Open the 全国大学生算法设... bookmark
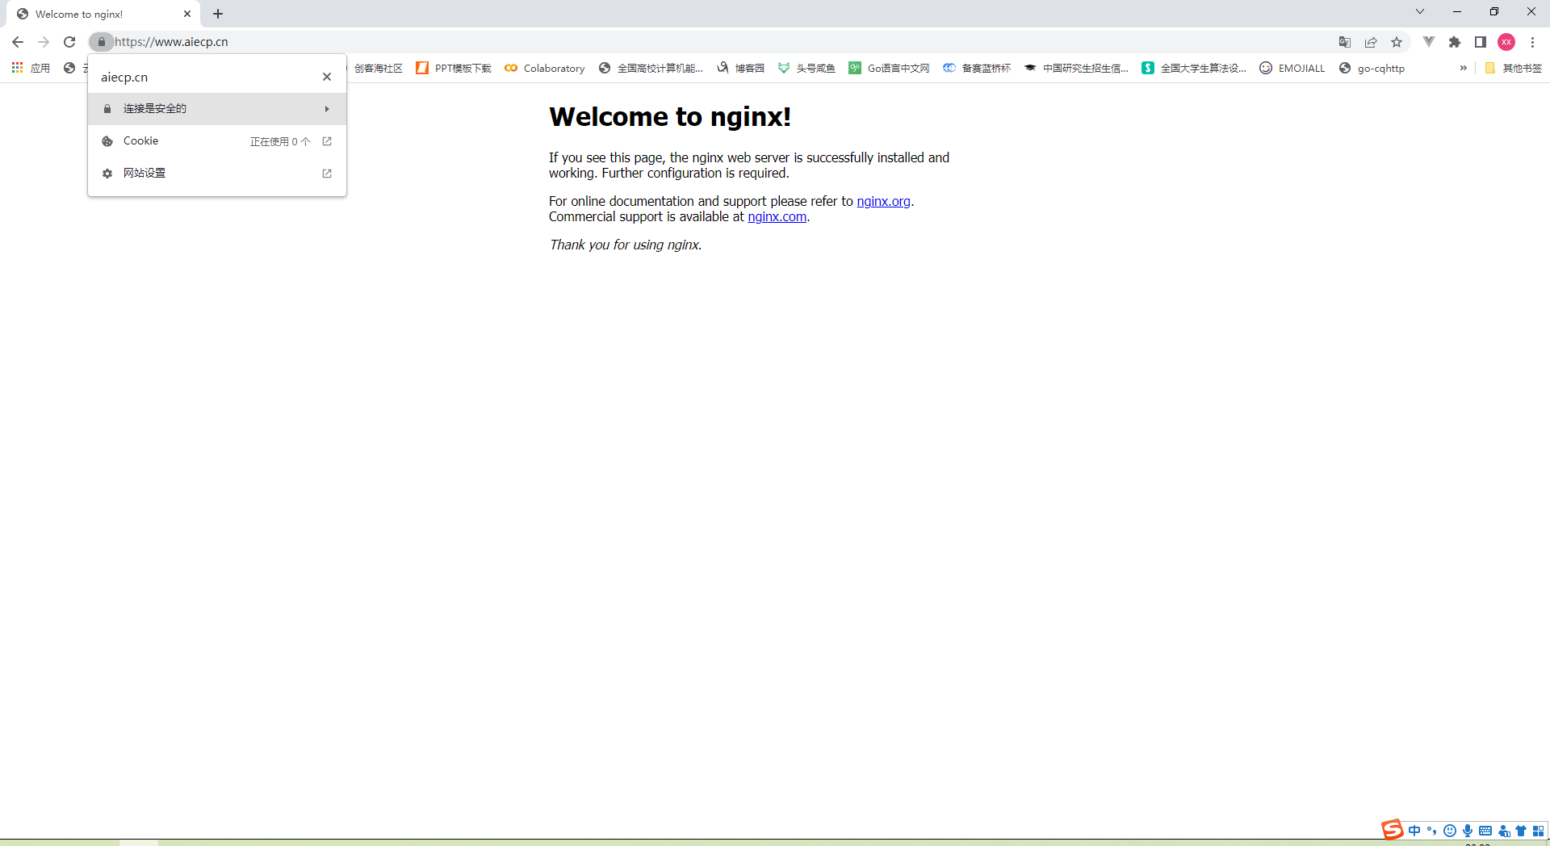The image size is (1550, 846). point(1194,69)
